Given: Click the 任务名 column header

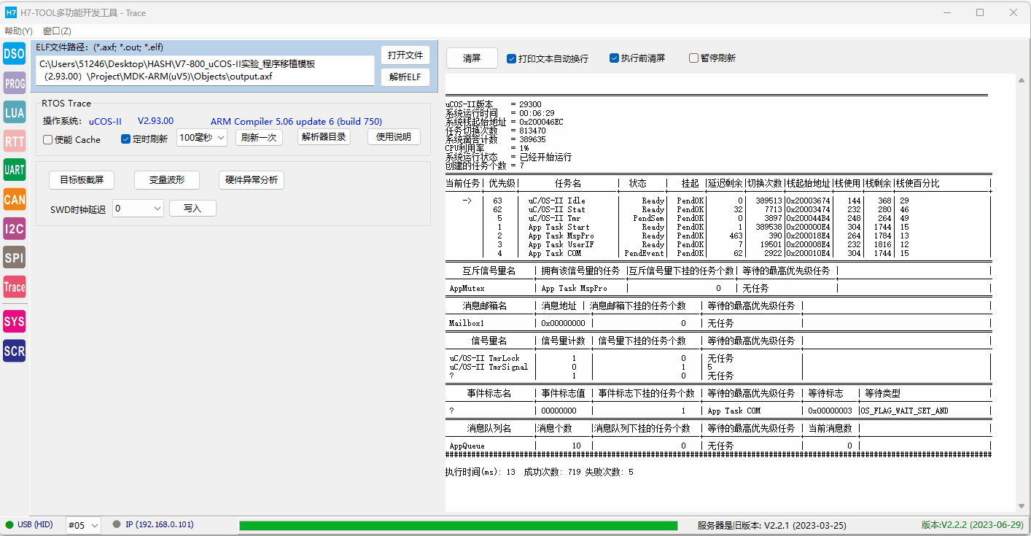Looking at the screenshot, I should [x=567, y=183].
